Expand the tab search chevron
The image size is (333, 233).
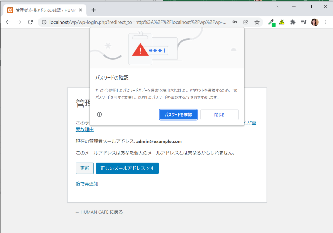point(278,6)
